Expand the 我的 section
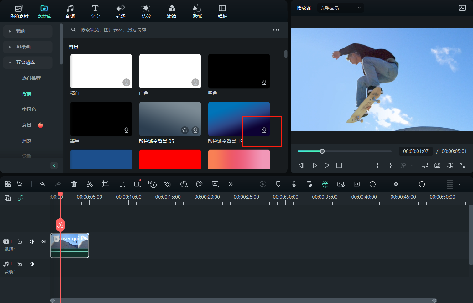This screenshot has width=473, height=303. [28, 31]
